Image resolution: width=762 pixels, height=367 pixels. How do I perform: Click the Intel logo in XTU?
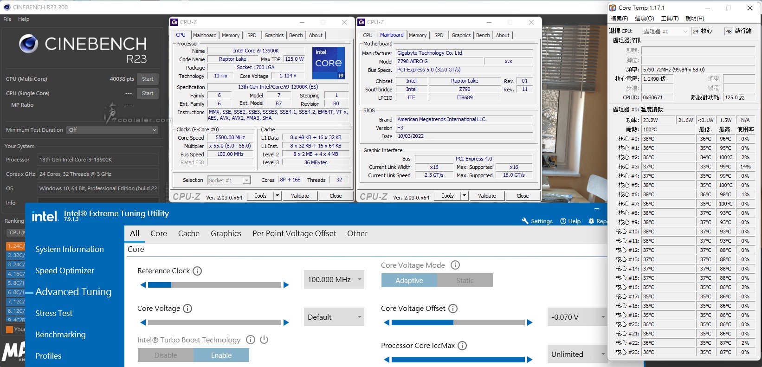pos(45,216)
